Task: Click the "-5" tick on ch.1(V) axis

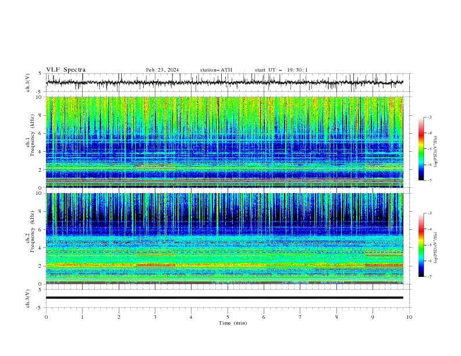Action: tap(40, 92)
